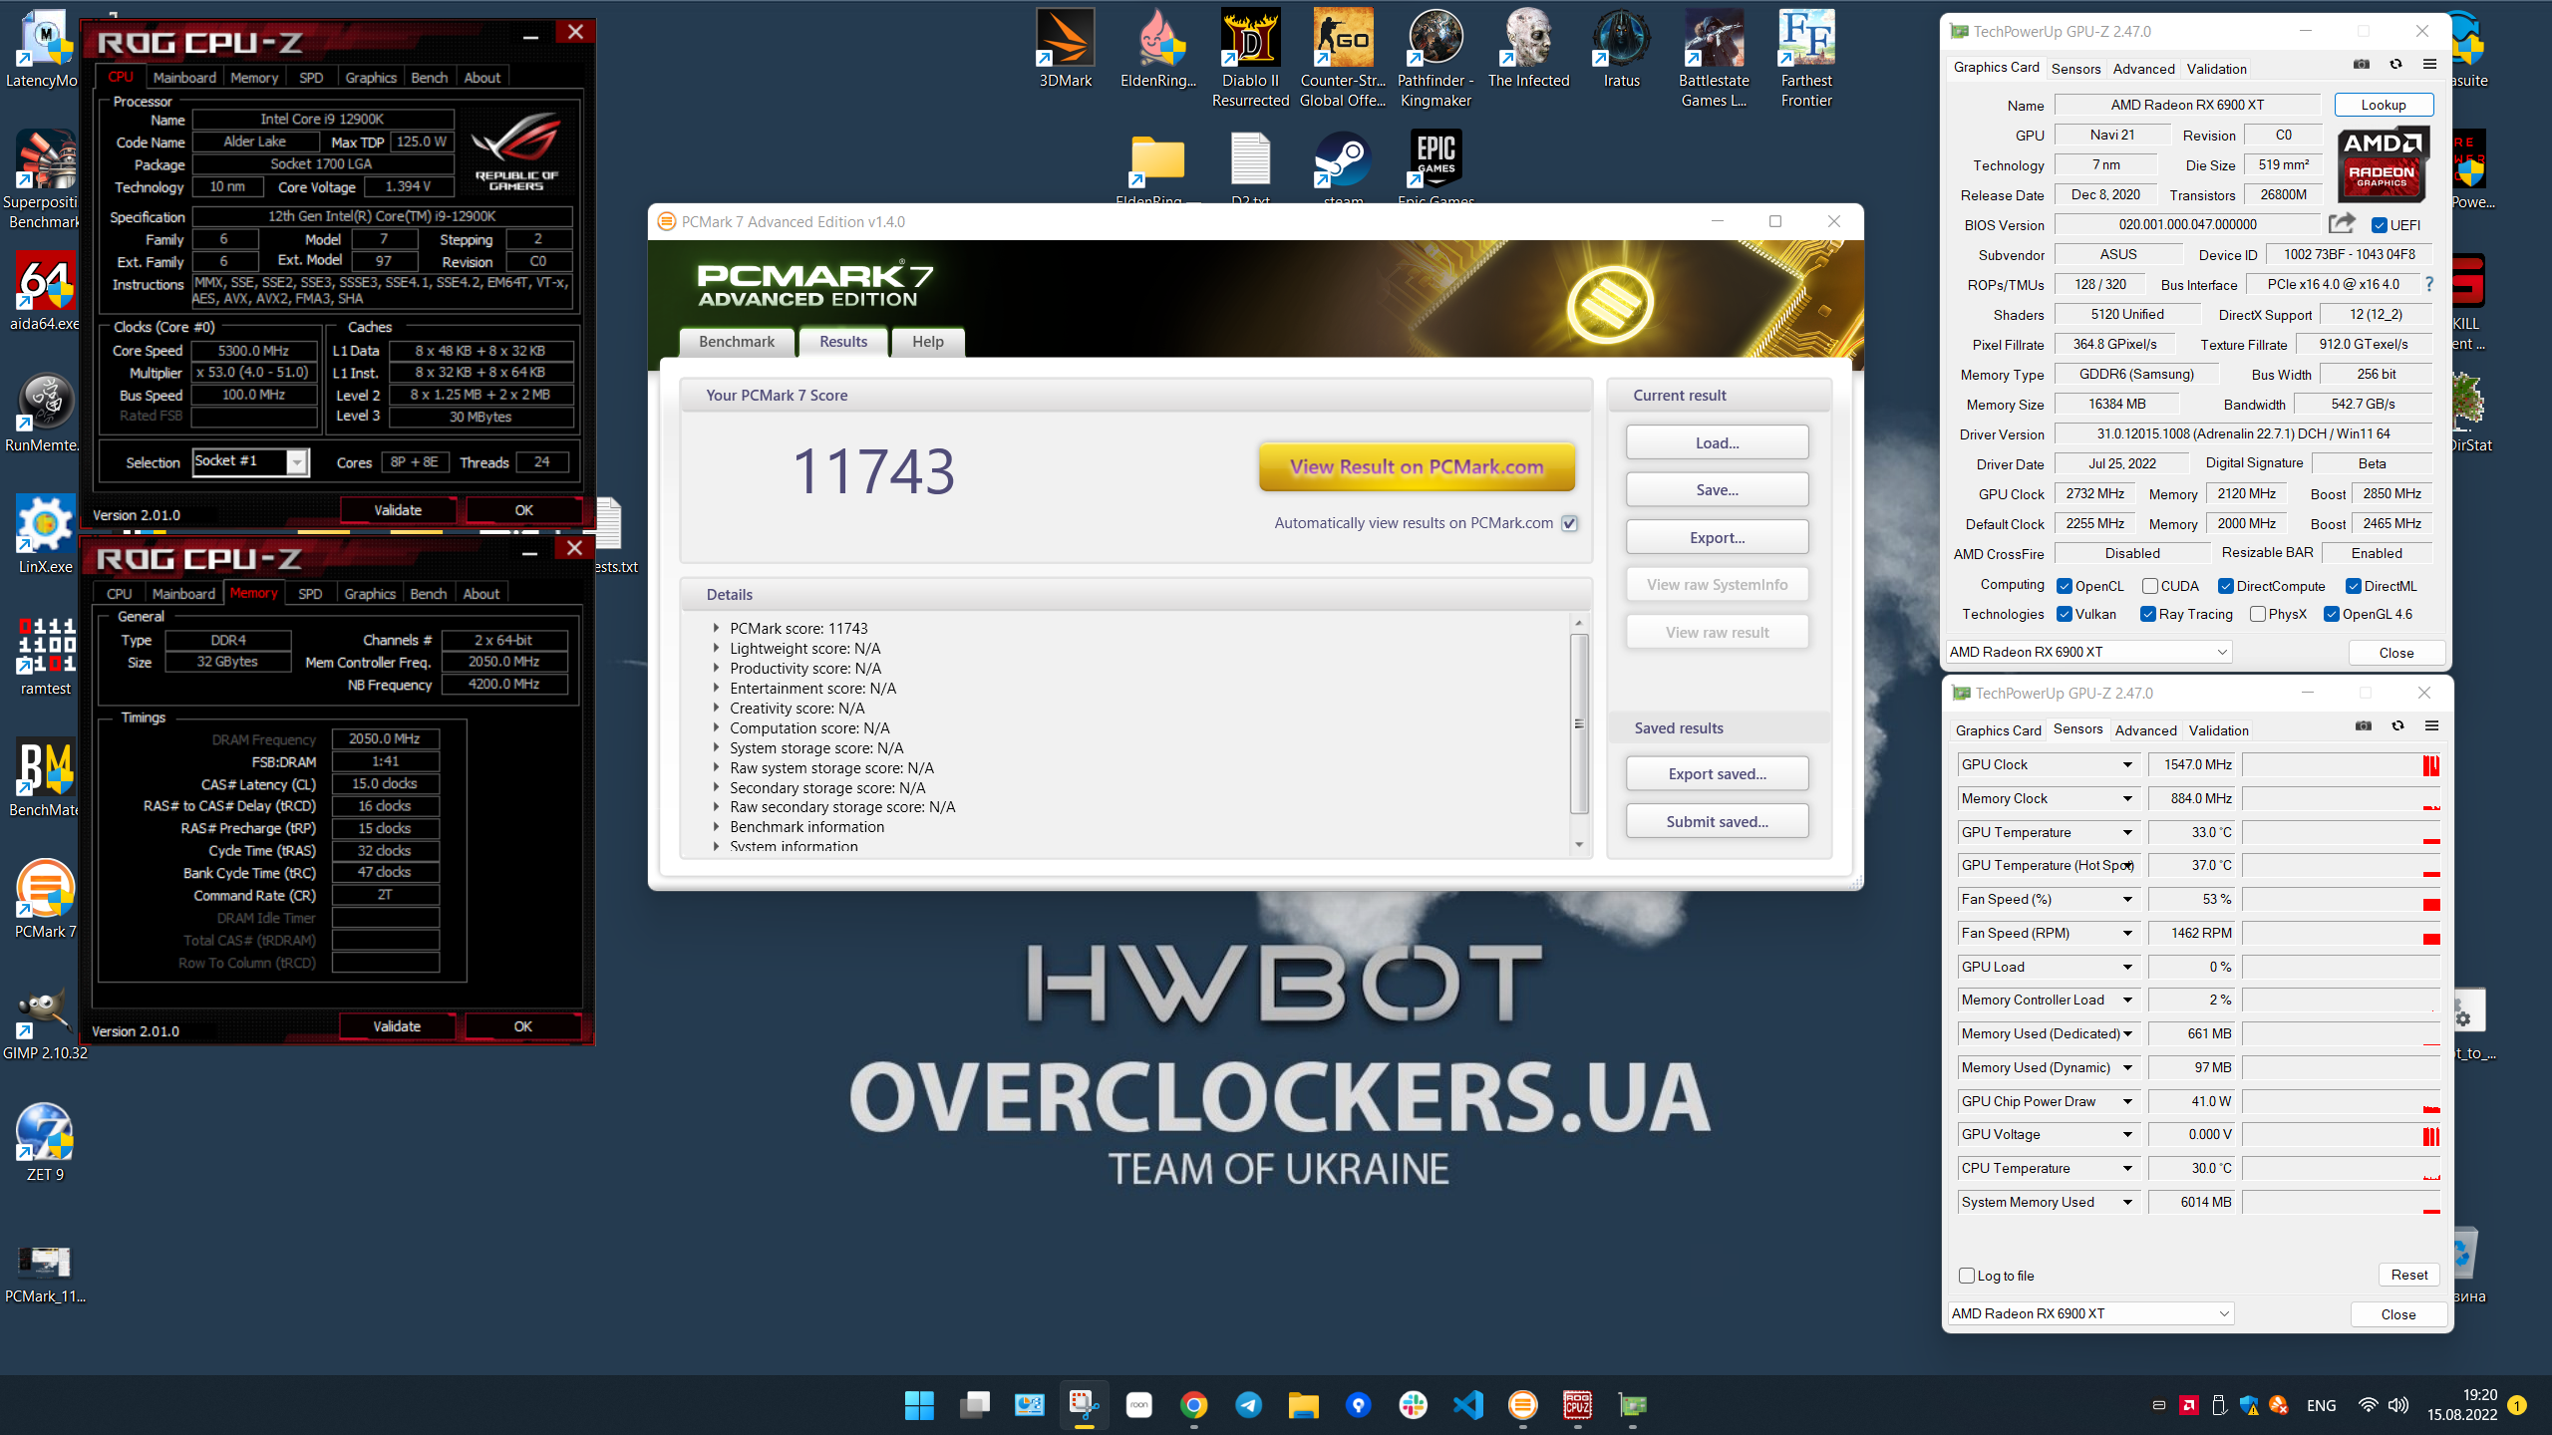
Task: Launch Diablo II Resurrected shortcut
Action: pos(1250,58)
